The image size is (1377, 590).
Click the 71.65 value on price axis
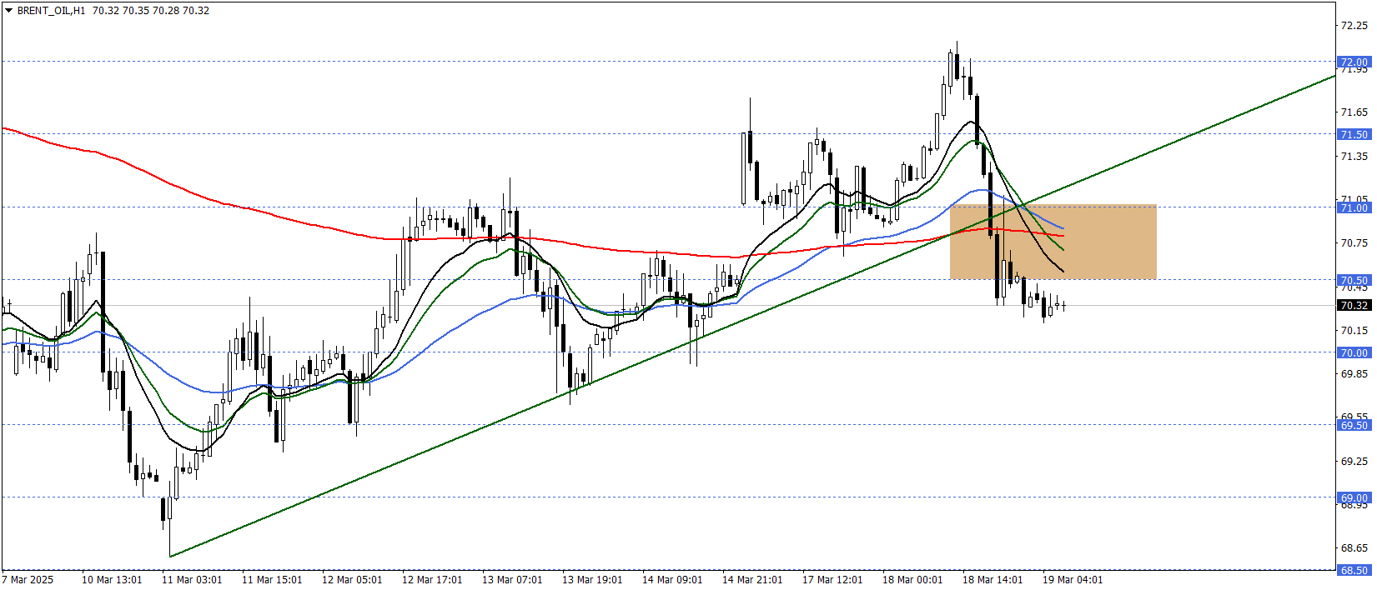point(1354,112)
